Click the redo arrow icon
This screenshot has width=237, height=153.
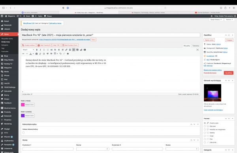point(64,54)
